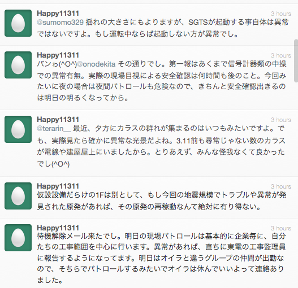Click egg avatar on the @terarin__ tweet
Screen dimensions: 298x288
(18, 129)
